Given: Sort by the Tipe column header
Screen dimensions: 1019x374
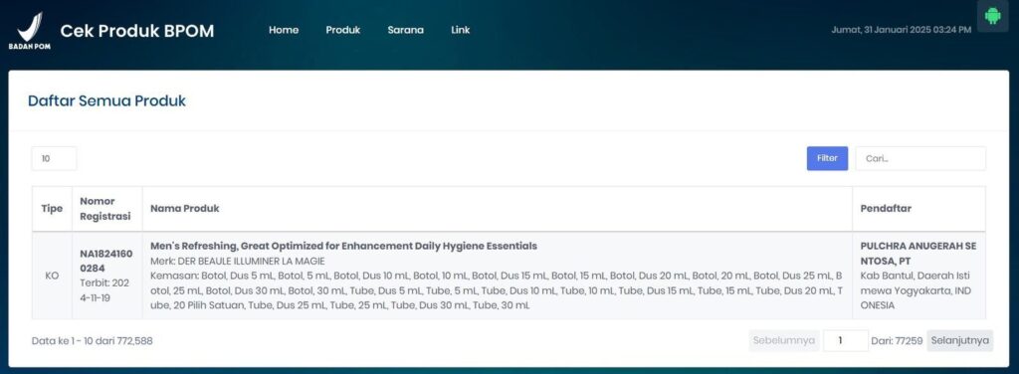Looking at the screenshot, I should tap(52, 209).
